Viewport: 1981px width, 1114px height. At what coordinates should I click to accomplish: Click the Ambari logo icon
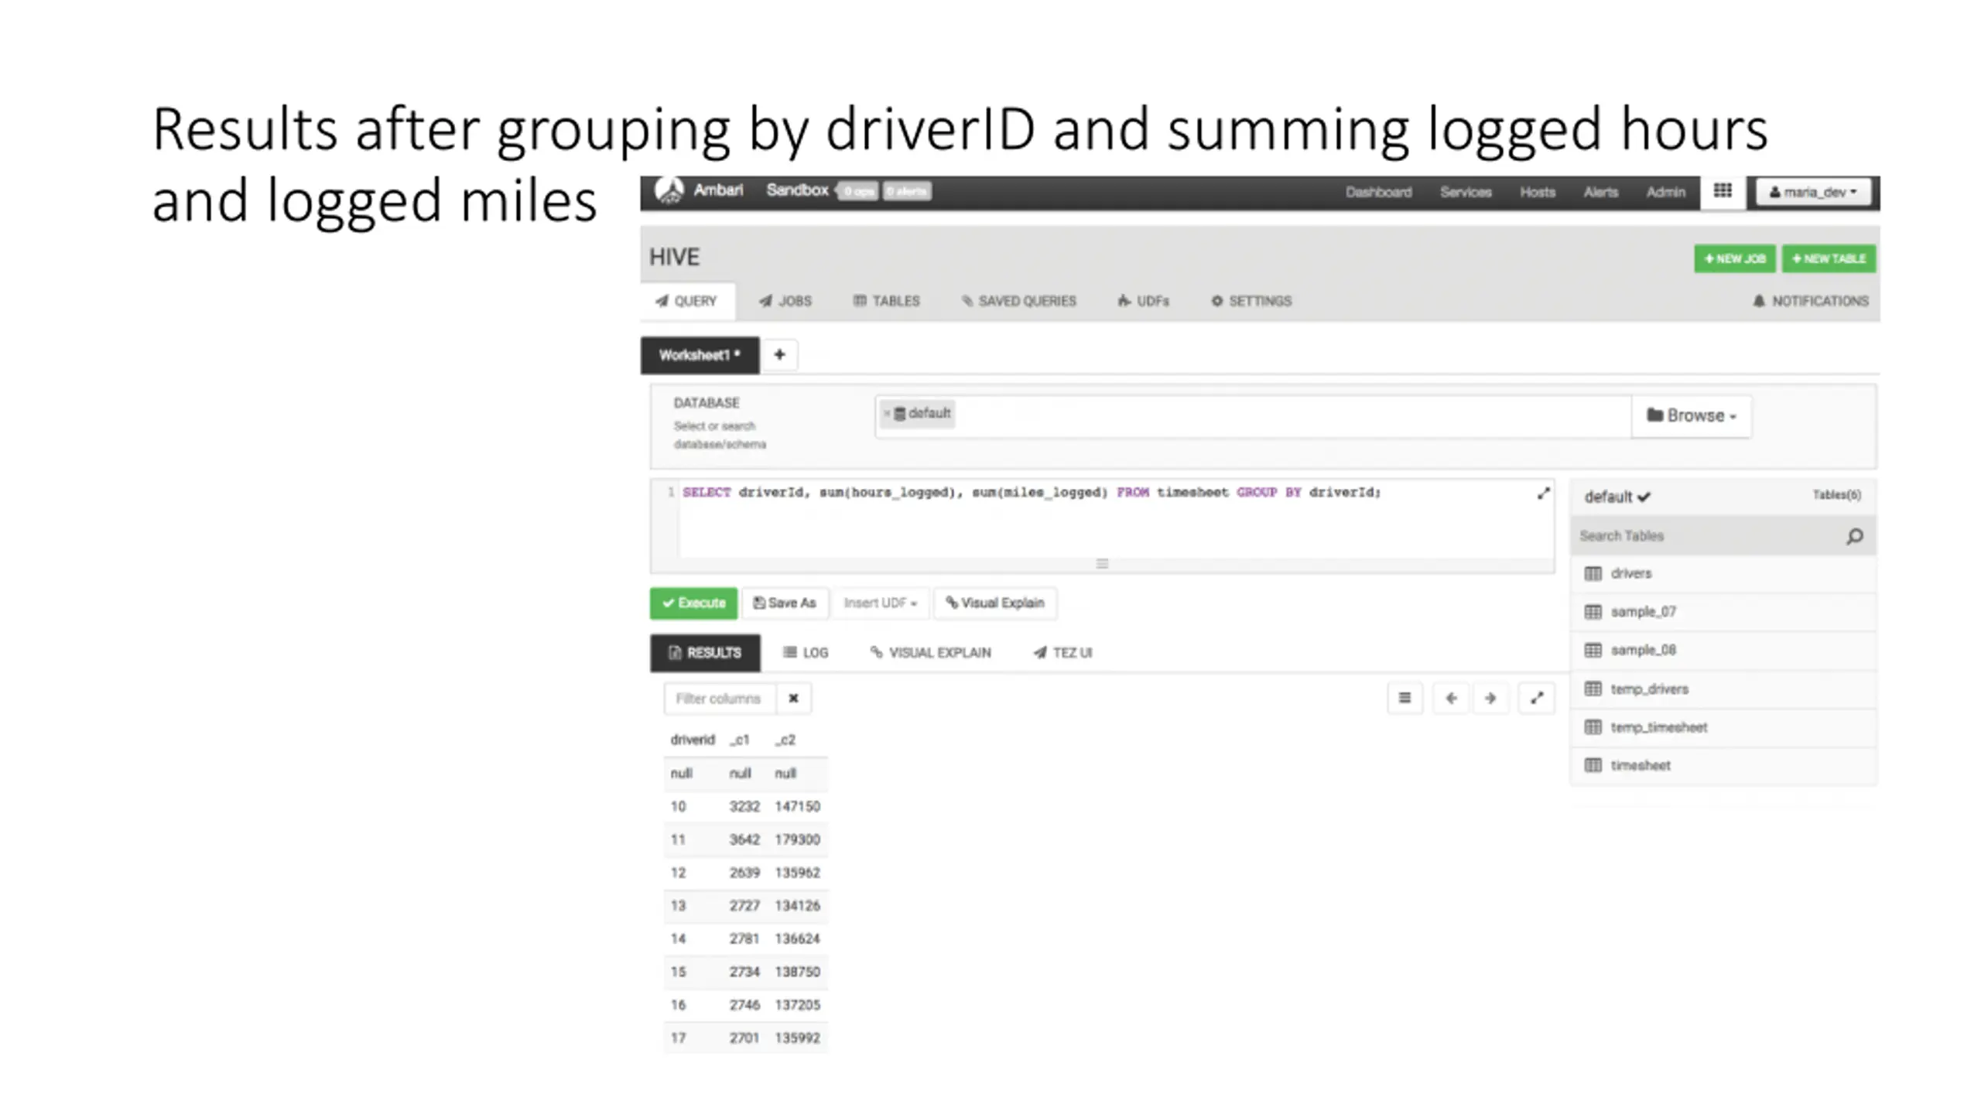(x=669, y=190)
